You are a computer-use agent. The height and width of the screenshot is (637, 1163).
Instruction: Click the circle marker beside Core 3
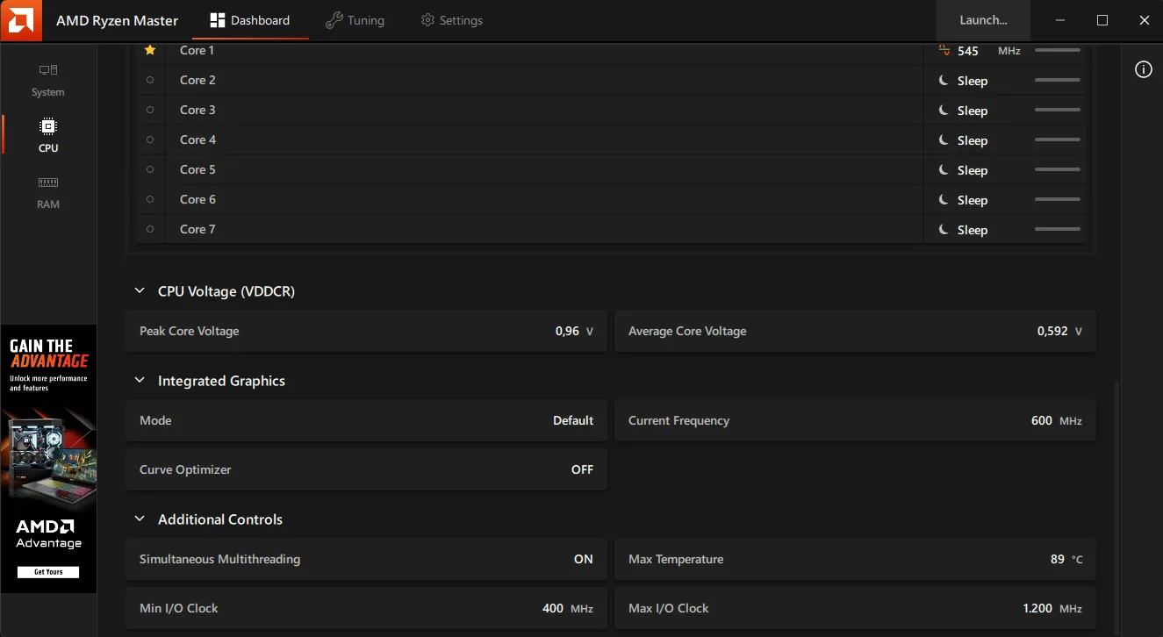150,110
